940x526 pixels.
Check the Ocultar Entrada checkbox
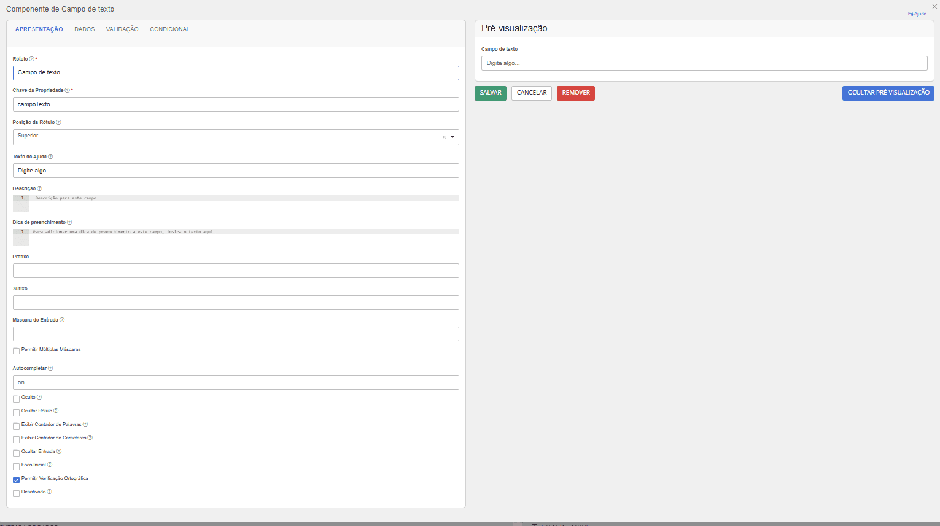pos(16,453)
